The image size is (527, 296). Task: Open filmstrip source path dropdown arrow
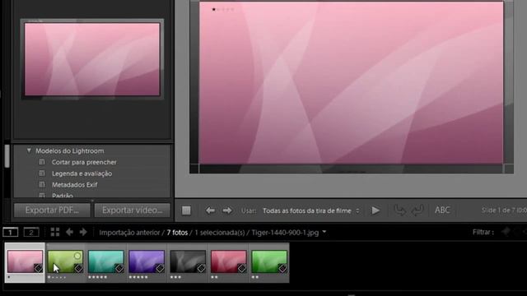(x=324, y=232)
